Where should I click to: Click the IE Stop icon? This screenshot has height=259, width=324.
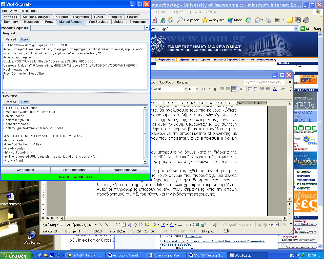point(154,20)
